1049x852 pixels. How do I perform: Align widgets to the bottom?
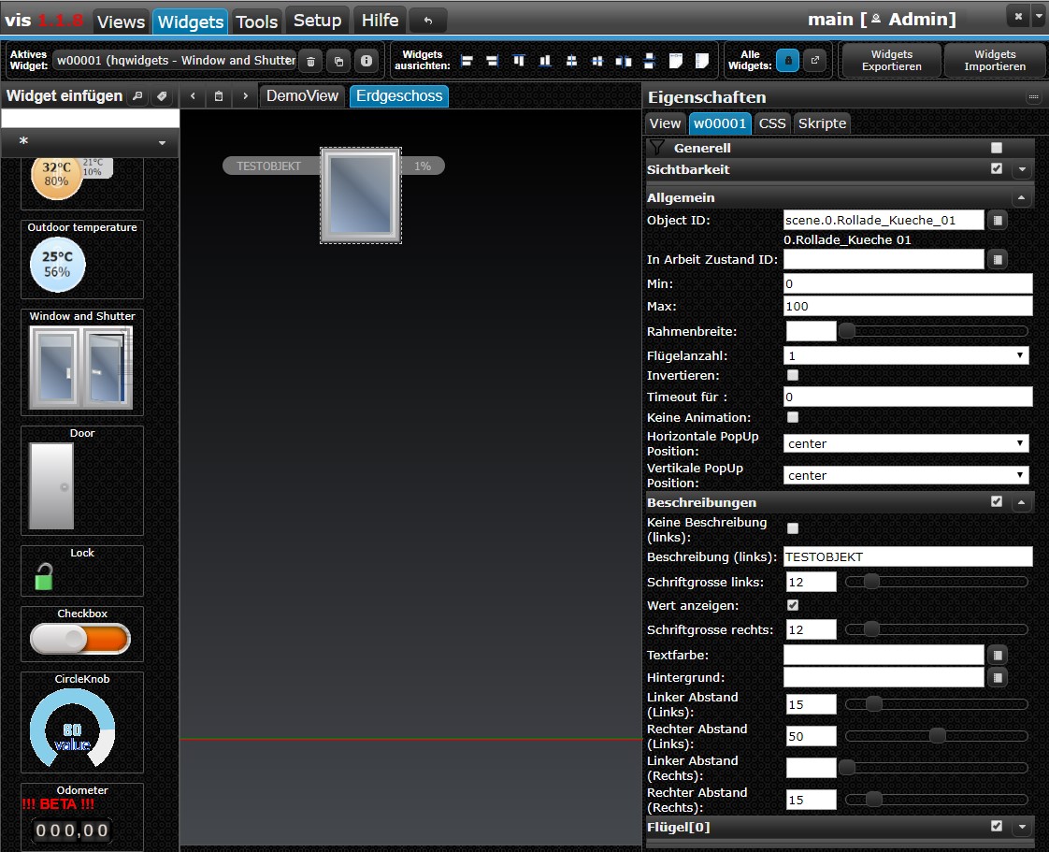[x=545, y=61]
